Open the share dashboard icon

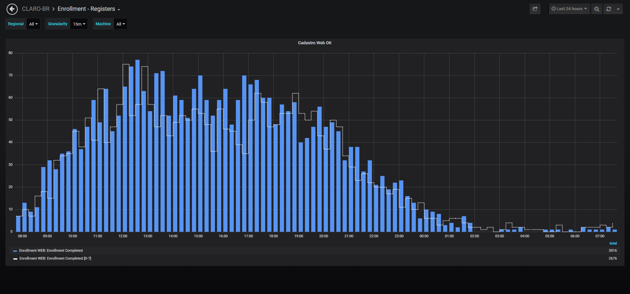click(x=535, y=9)
